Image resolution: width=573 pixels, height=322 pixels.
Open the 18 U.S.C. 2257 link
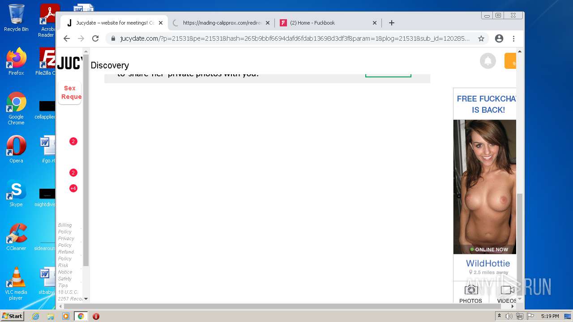[x=70, y=296]
